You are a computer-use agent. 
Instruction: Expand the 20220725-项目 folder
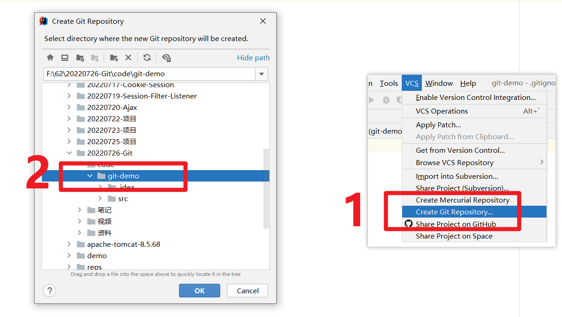[69, 141]
